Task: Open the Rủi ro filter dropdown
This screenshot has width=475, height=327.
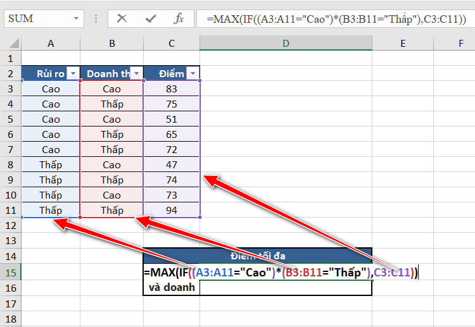Action: pyautogui.click(x=73, y=73)
